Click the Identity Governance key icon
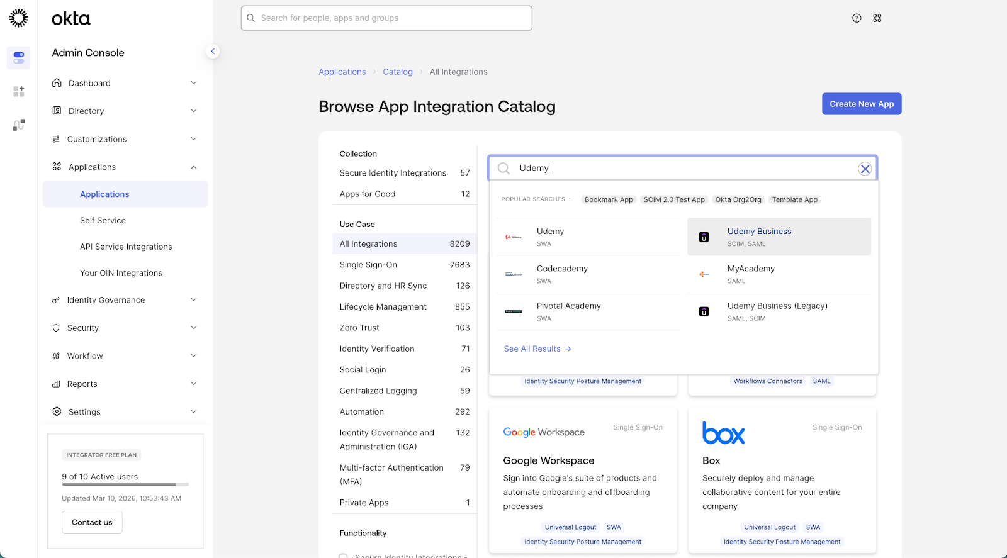Screen dimensions: 1007x558 click(x=56, y=300)
